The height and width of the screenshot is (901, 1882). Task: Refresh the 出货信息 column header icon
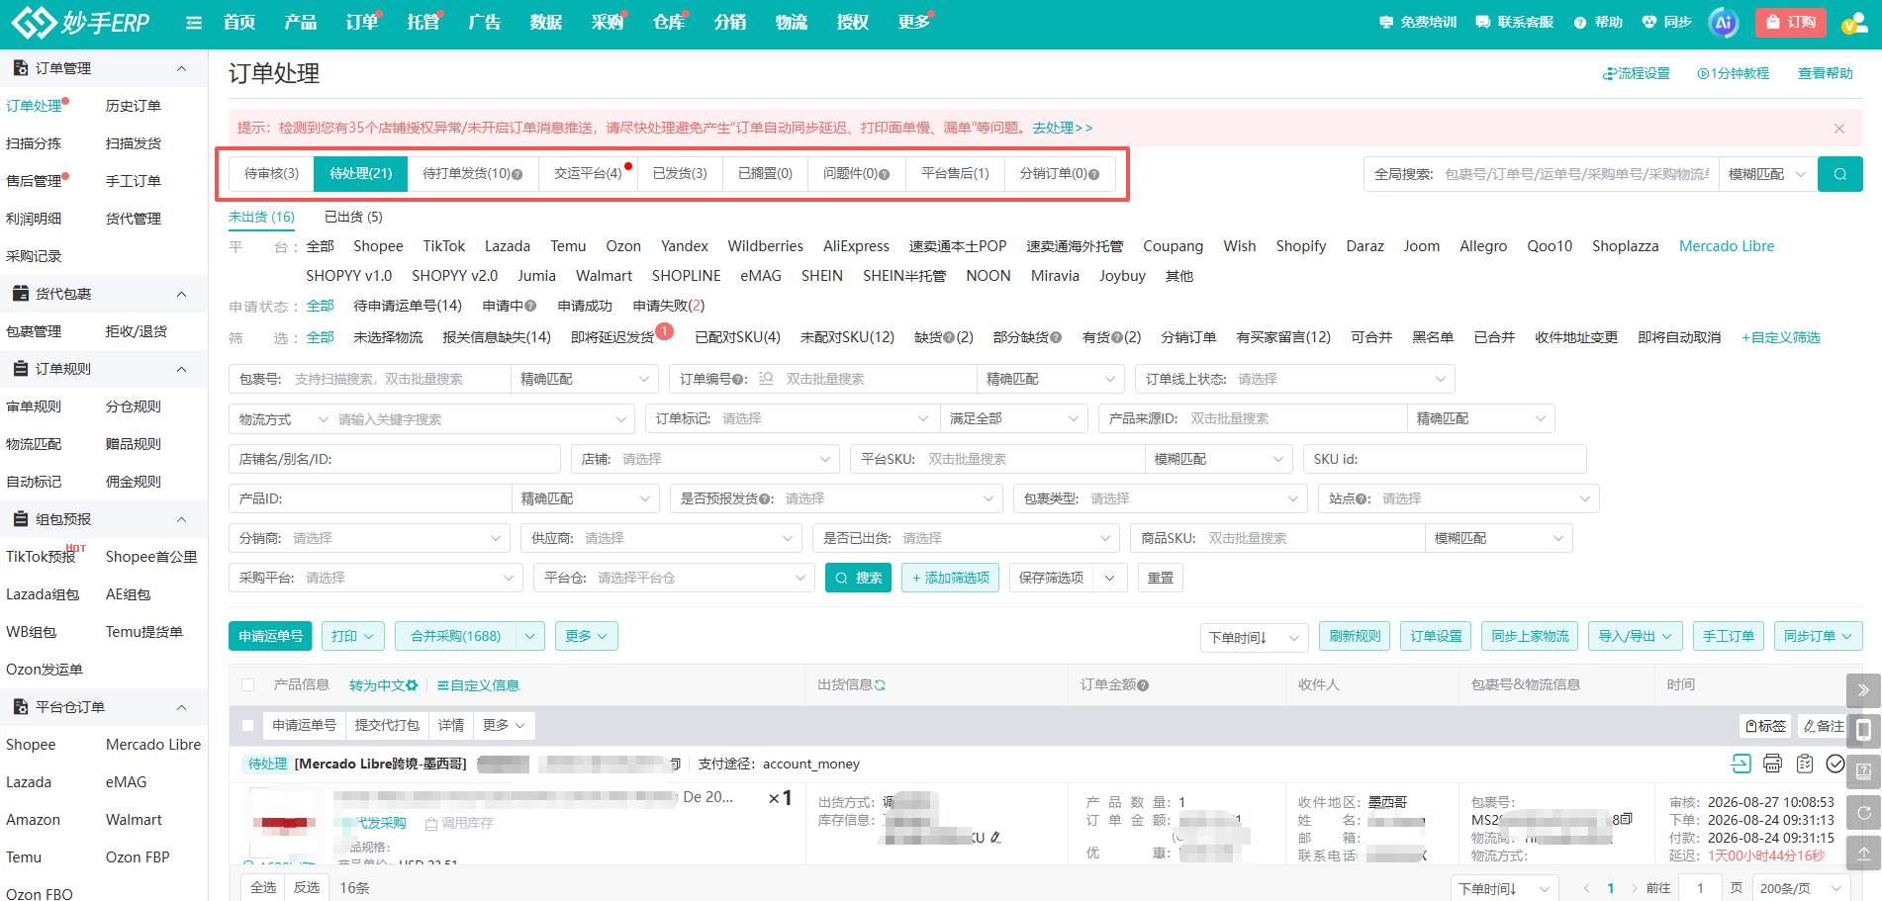click(880, 685)
